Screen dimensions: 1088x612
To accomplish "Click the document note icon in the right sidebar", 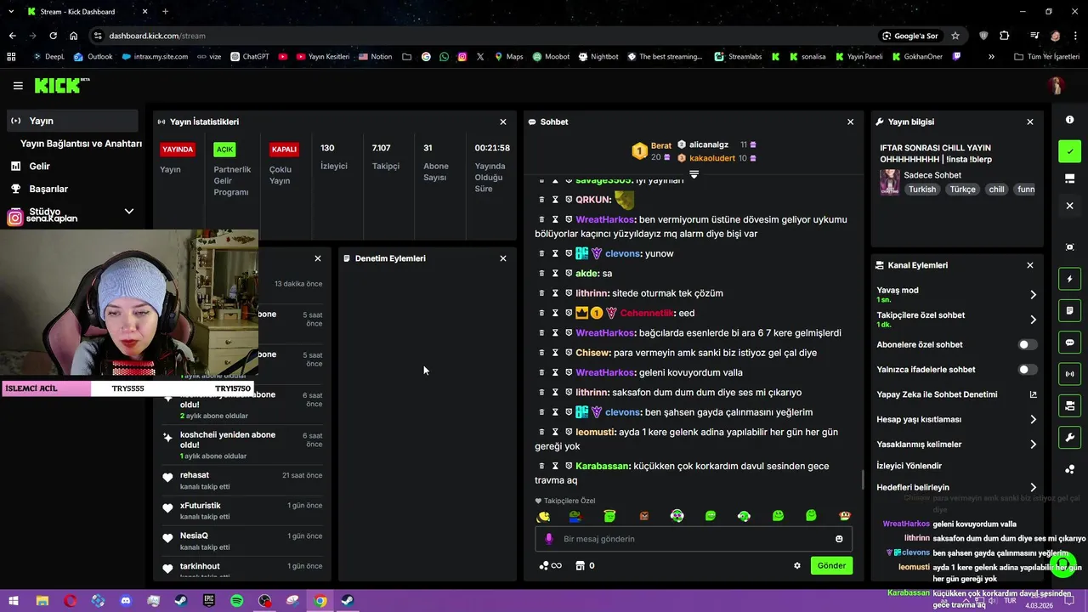I will (x=1069, y=310).
